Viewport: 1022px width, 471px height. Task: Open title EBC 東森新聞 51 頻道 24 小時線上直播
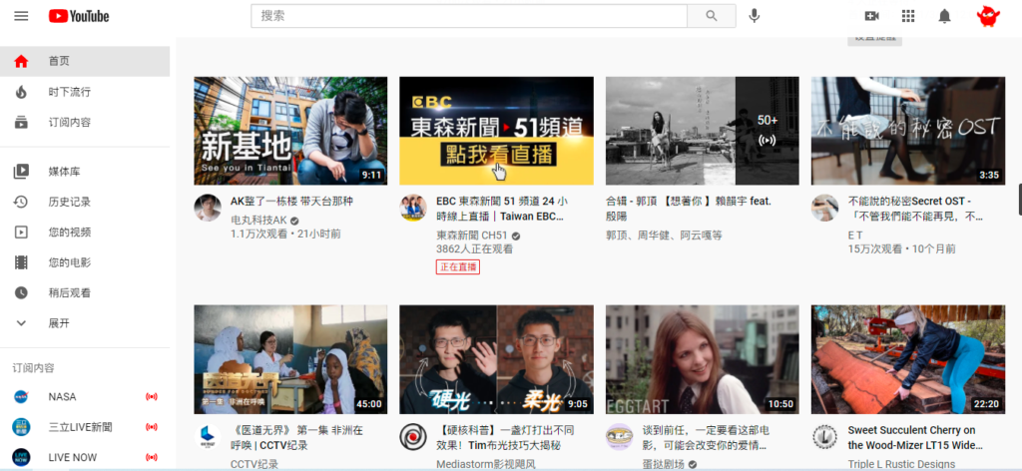coord(501,209)
